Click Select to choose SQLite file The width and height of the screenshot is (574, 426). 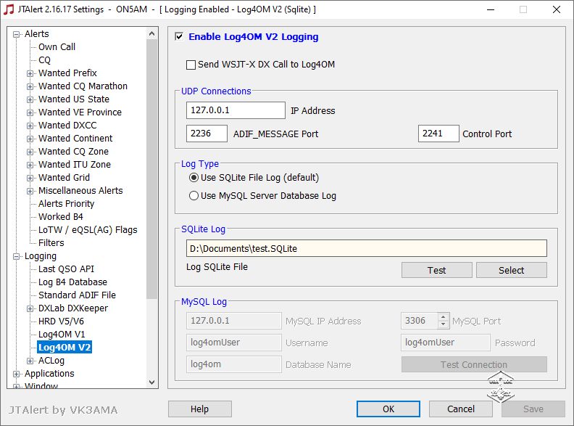[512, 270]
